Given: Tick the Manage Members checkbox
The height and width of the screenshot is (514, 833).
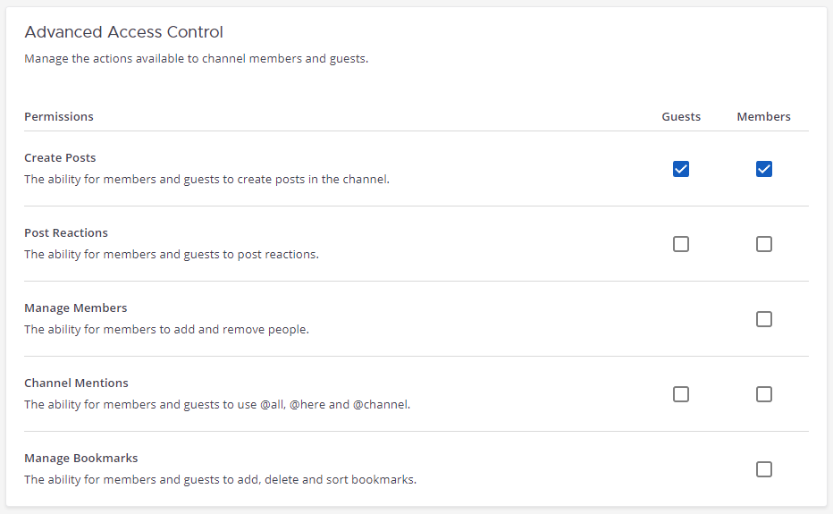Looking at the screenshot, I should pyautogui.click(x=764, y=319).
